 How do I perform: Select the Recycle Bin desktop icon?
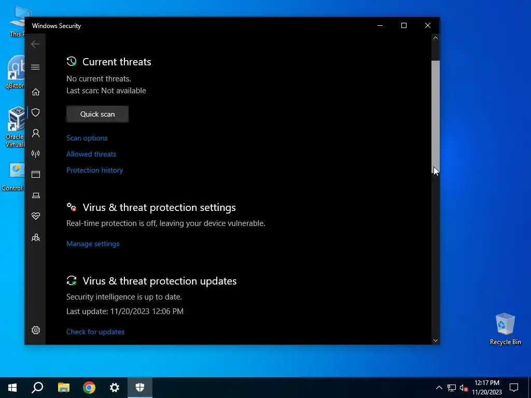505,329
